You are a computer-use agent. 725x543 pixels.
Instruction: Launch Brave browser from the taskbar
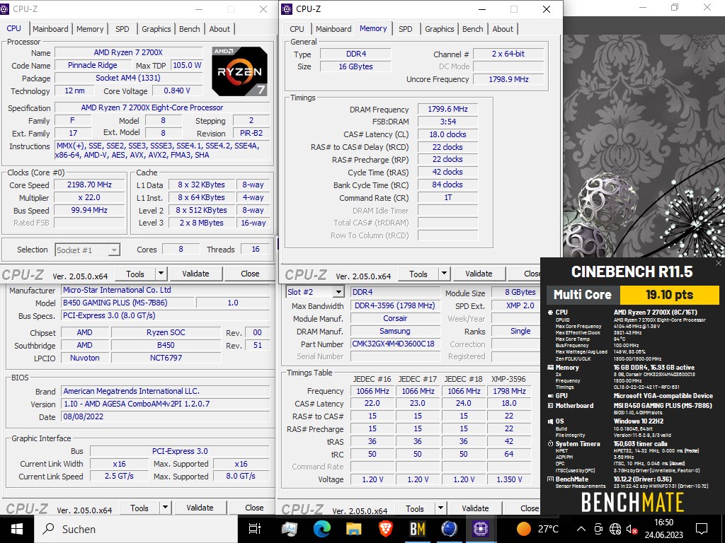point(386,529)
